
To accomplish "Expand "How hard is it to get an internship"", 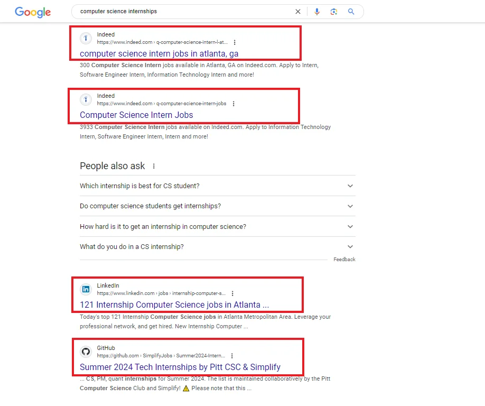I will coord(218,226).
